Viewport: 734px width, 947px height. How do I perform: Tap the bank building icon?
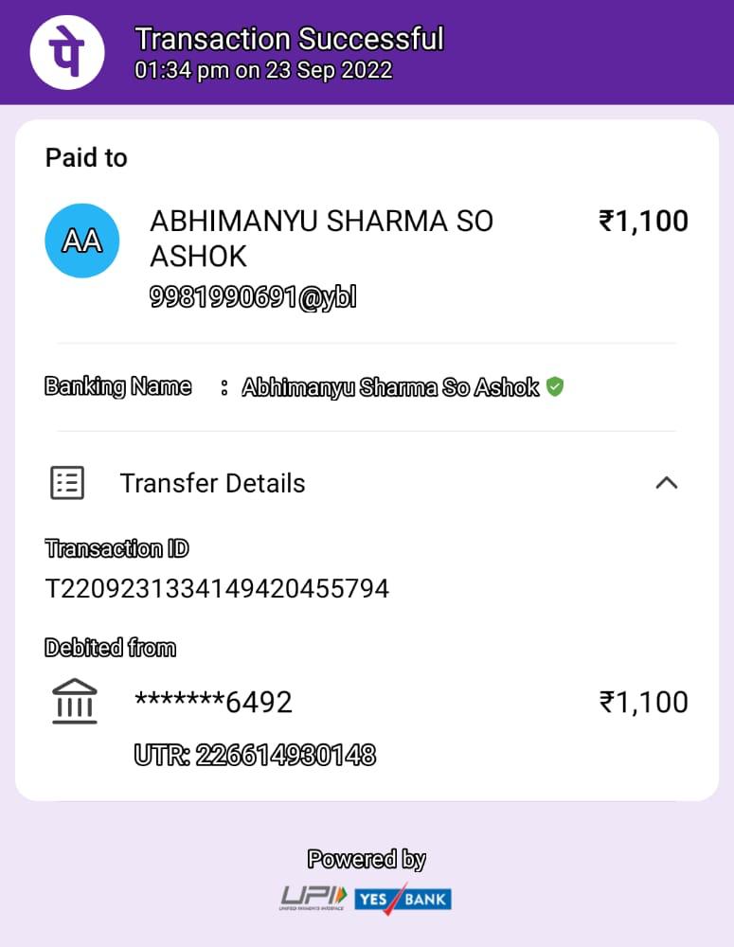pyautogui.click(x=74, y=702)
